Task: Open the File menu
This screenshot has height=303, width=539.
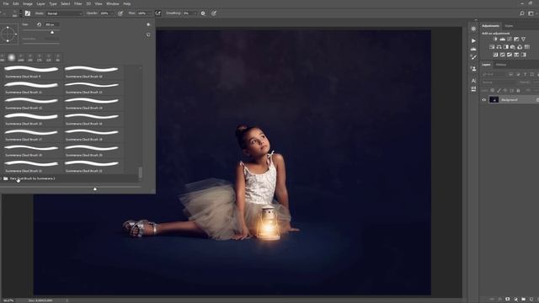Action: click(x=6, y=3)
